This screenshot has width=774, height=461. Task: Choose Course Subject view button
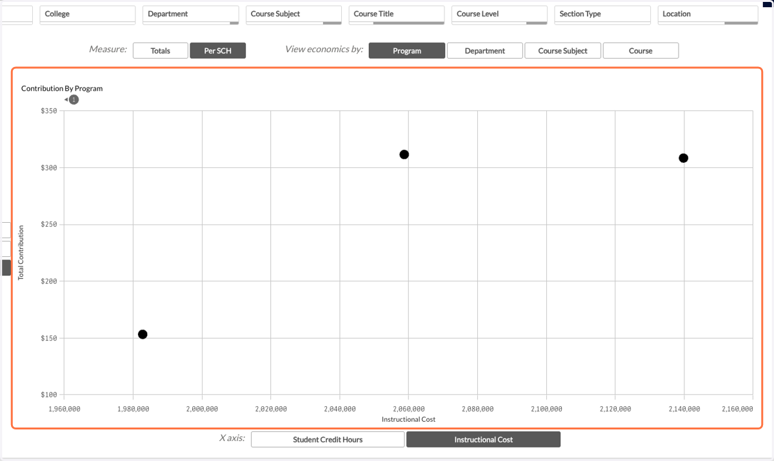tap(563, 51)
